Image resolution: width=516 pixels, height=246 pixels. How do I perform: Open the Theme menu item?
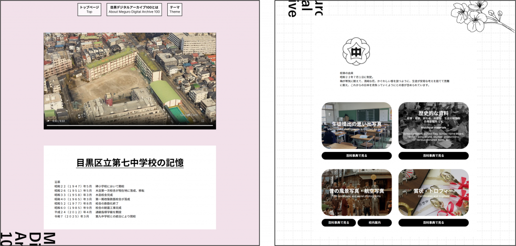[x=174, y=10]
